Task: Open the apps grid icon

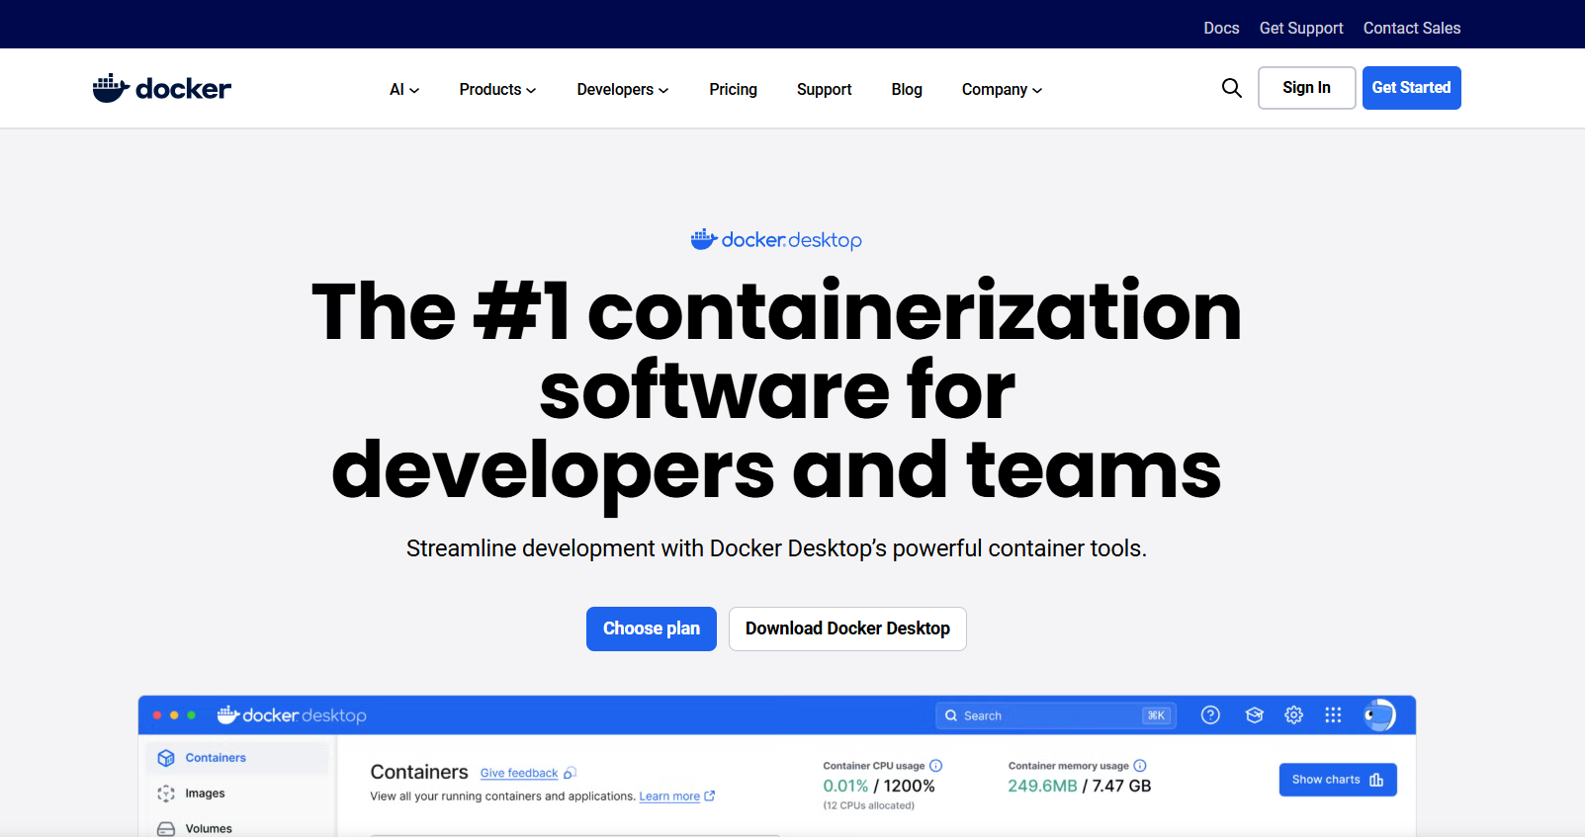Action: (1333, 715)
